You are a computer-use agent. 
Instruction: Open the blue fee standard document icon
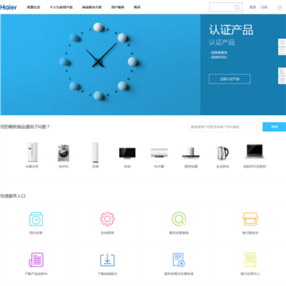point(179,260)
